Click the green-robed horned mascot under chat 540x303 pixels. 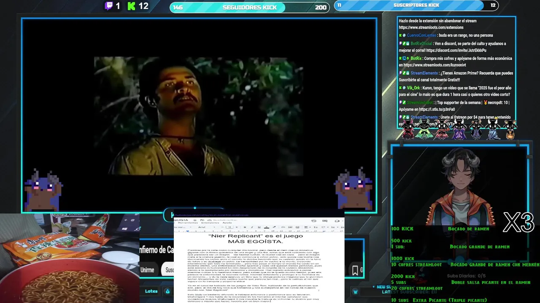click(424, 129)
